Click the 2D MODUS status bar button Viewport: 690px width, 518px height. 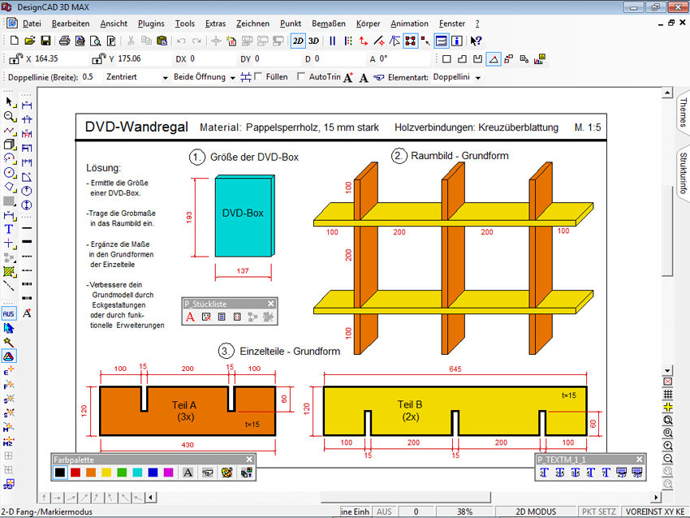pyautogui.click(x=536, y=512)
